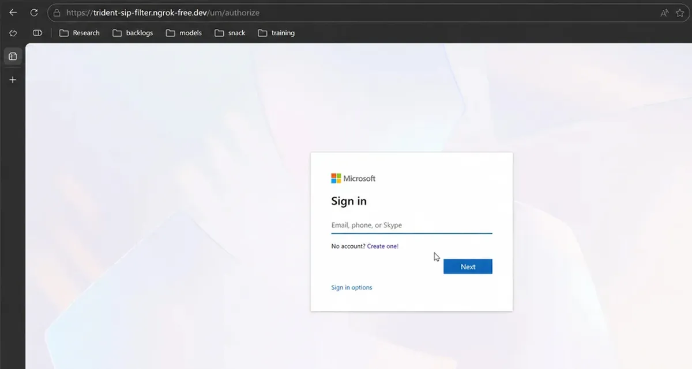
Task: Open a new tab with plus icon
Action: pos(13,79)
